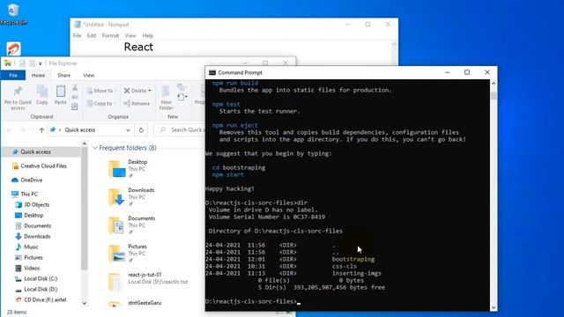Minimize the Command Prompt window
This screenshot has height=317, width=564.
click(447, 72)
